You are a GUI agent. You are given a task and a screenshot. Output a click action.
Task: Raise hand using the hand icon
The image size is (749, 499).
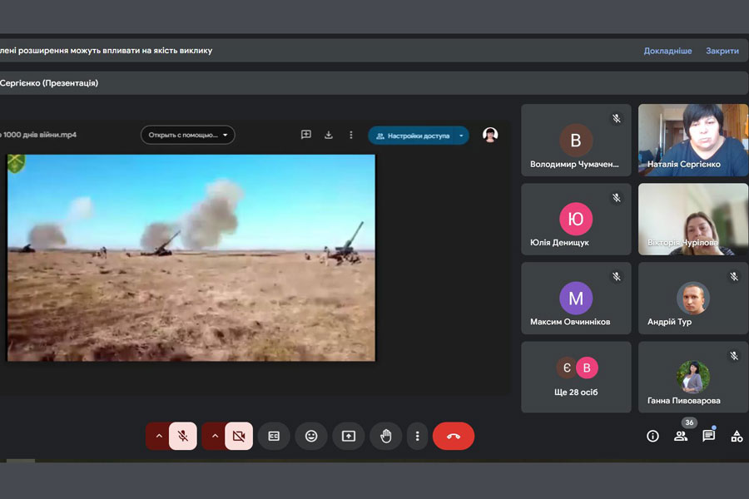(x=386, y=436)
